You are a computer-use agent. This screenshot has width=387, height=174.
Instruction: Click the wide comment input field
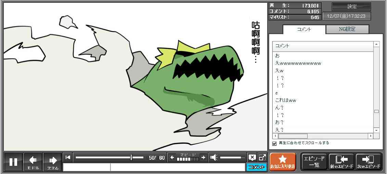[x=177, y=167]
